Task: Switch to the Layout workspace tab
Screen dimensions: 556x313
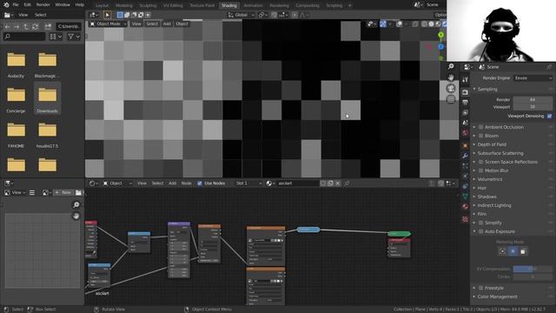Action: tap(103, 6)
